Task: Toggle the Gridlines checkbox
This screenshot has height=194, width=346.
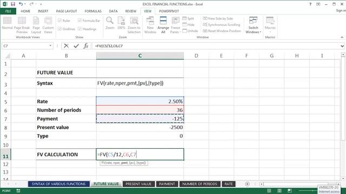Action: tap(59, 29)
